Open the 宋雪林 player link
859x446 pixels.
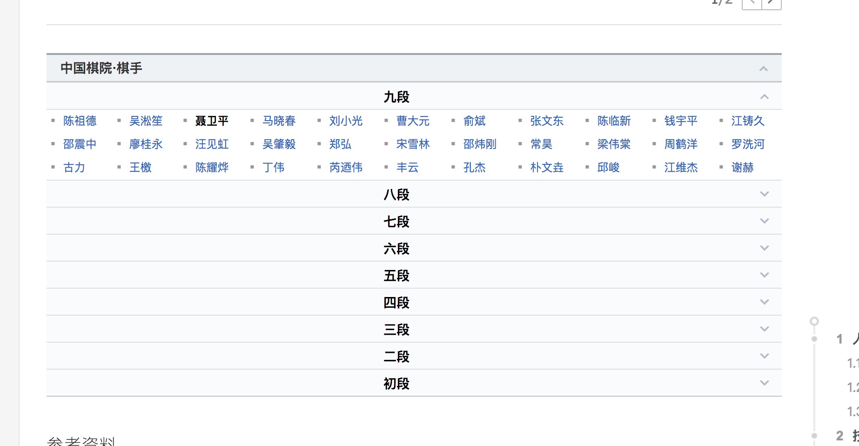coord(413,144)
